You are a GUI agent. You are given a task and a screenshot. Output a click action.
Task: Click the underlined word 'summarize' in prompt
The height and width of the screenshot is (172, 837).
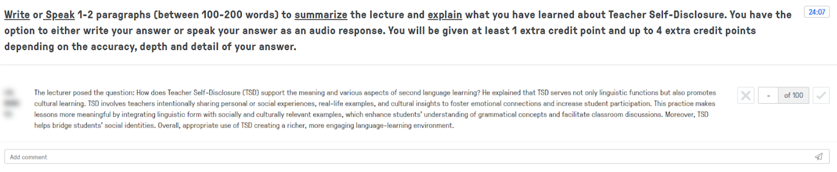[x=321, y=15]
